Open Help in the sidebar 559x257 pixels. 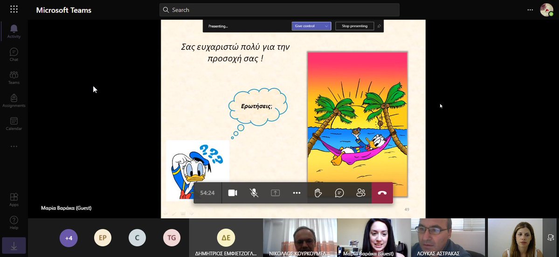(14, 223)
